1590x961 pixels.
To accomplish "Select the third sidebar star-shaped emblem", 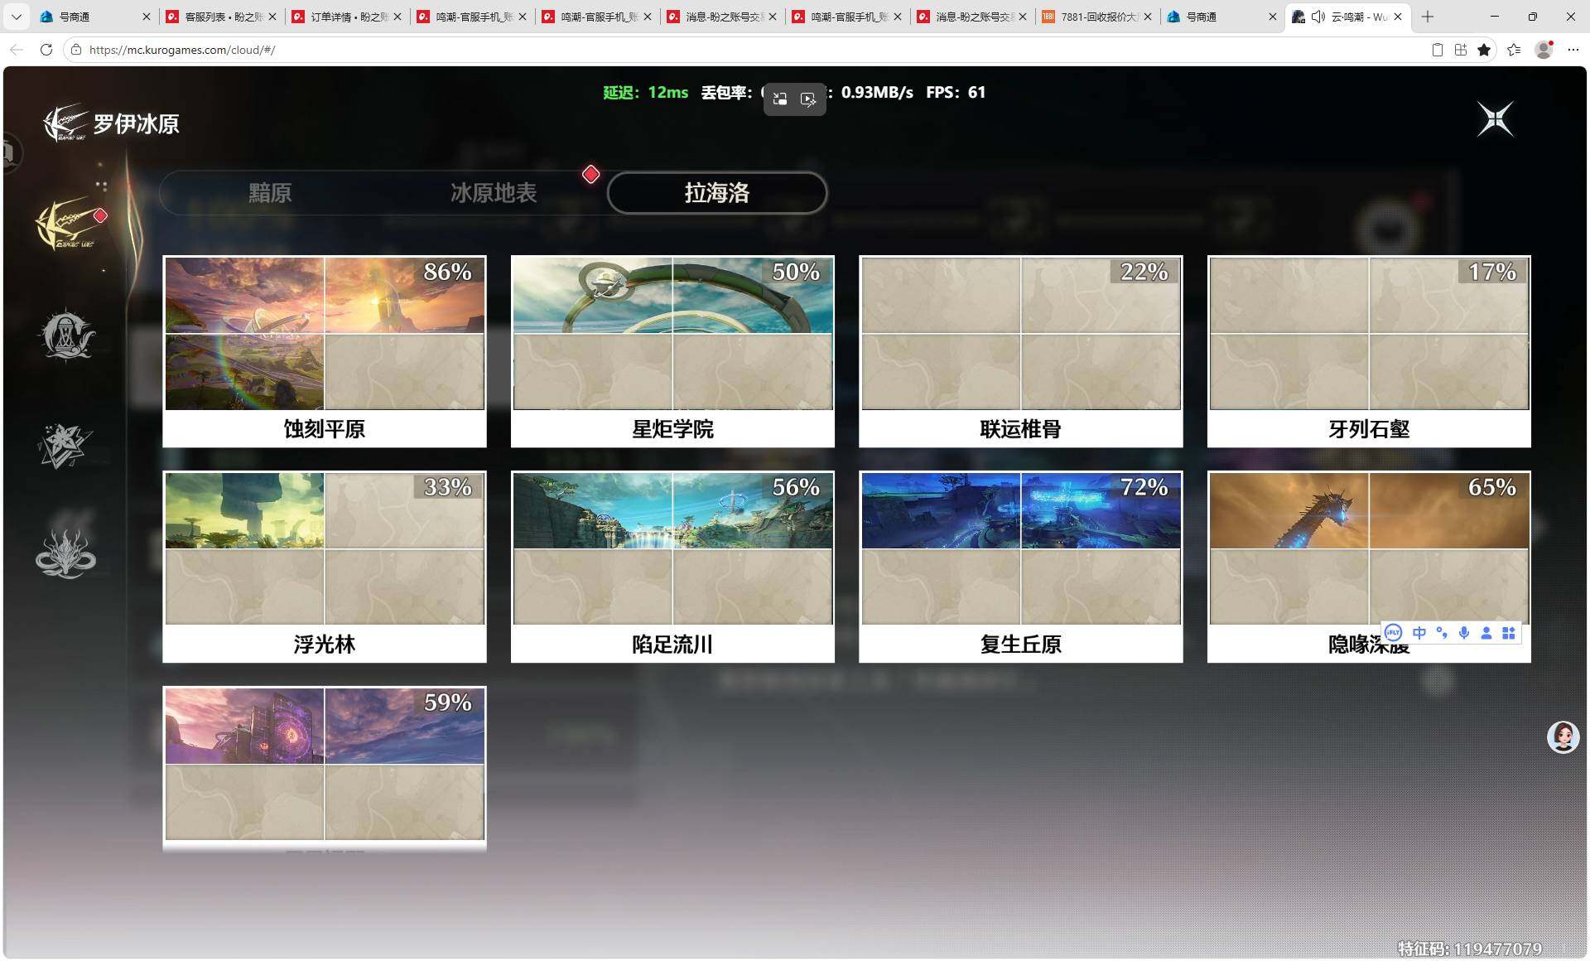I will [65, 445].
